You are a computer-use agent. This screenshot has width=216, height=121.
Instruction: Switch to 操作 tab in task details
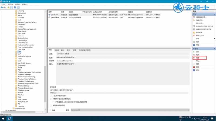[62, 50]
